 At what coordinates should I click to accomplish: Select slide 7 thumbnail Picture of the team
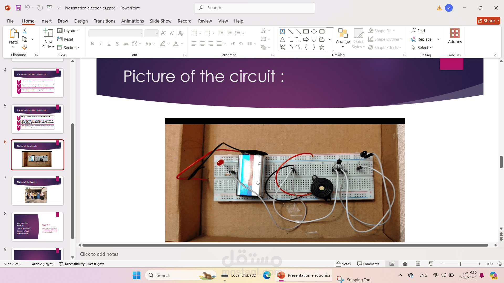pyautogui.click(x=38, y=191)
